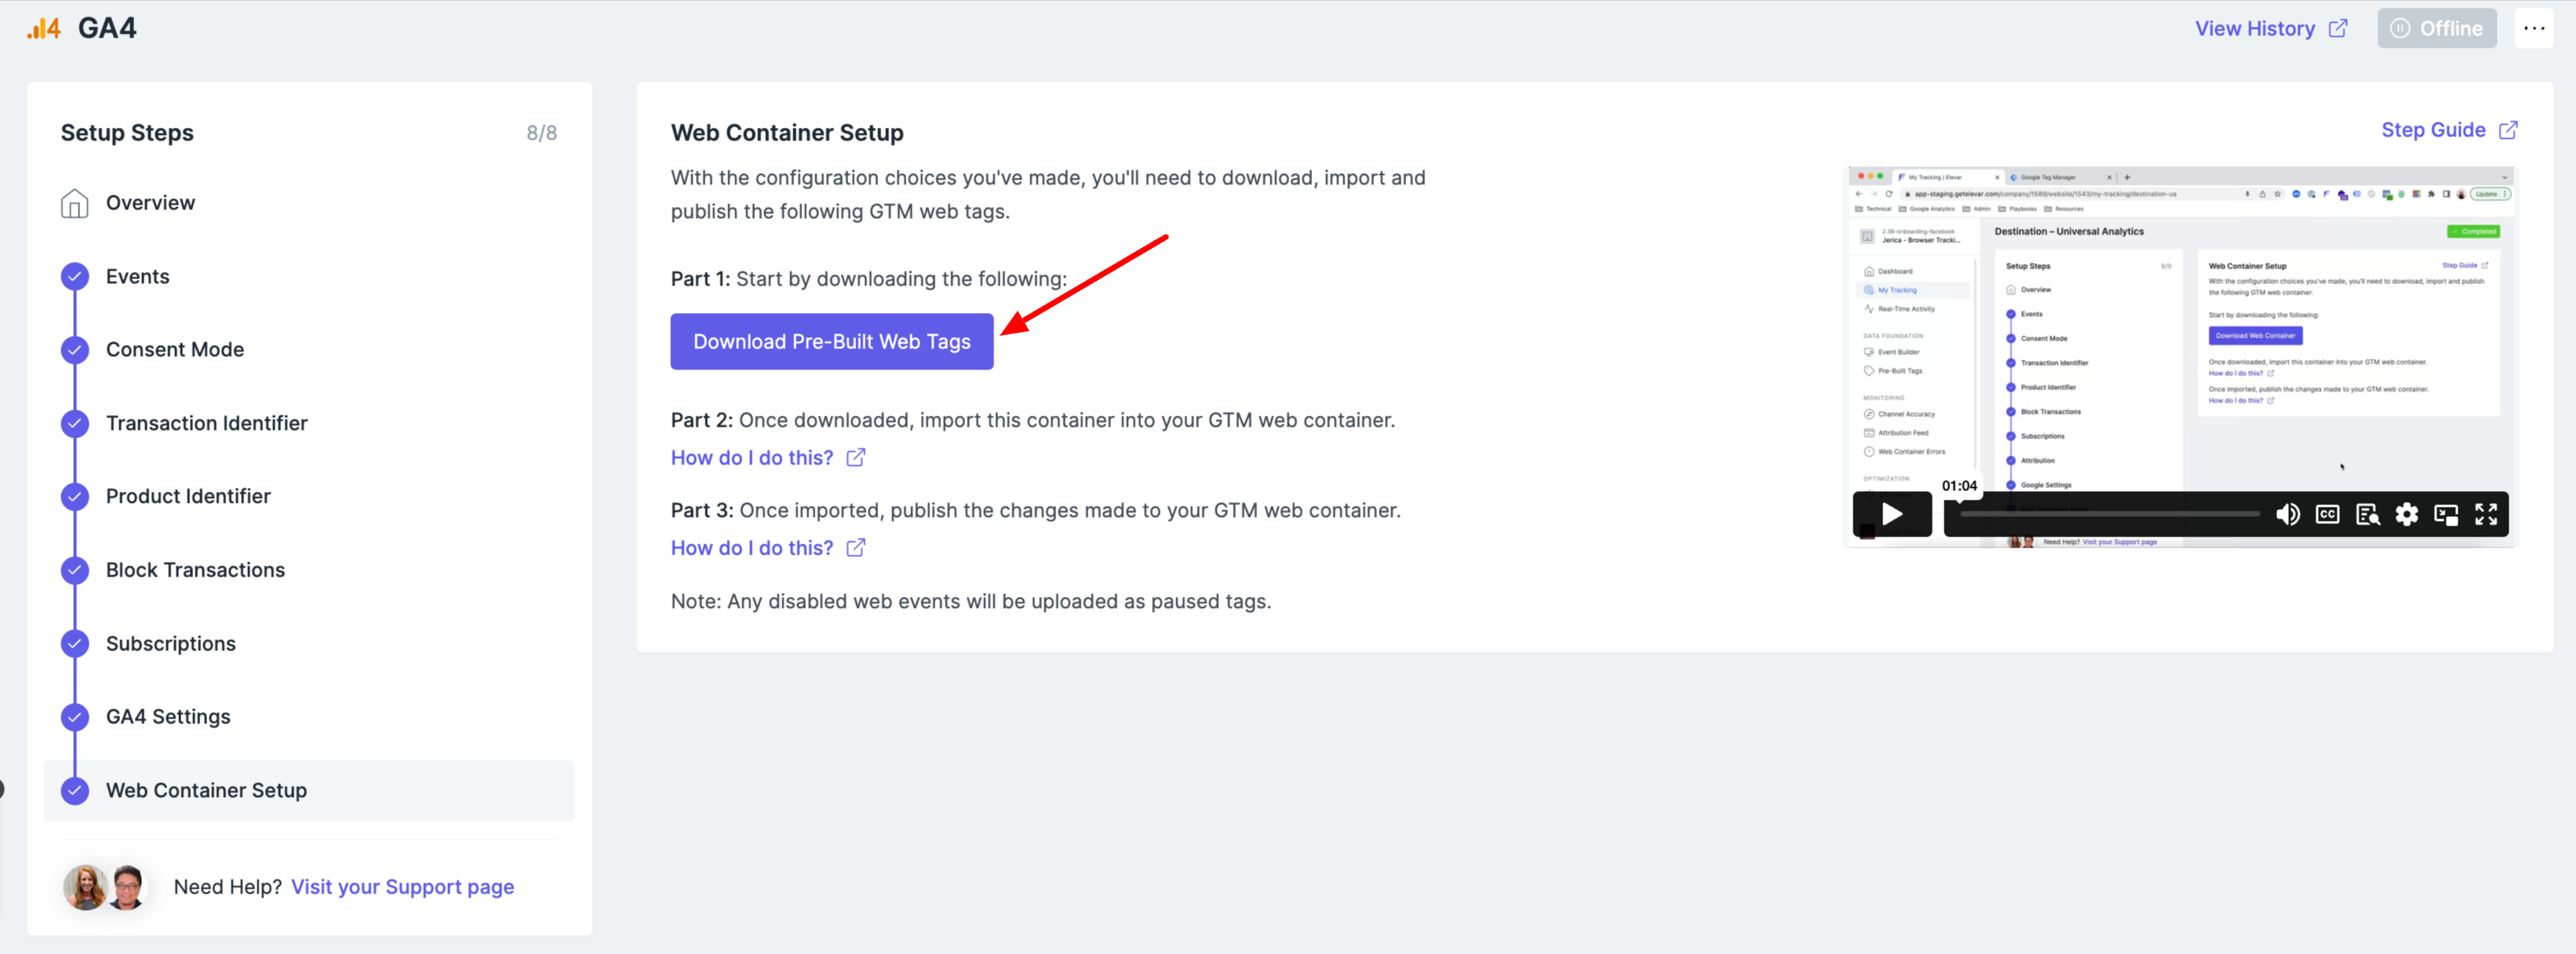The image size is (2576, 954).
Task: Toggle the Offline status button
Action: [2436, 28]
